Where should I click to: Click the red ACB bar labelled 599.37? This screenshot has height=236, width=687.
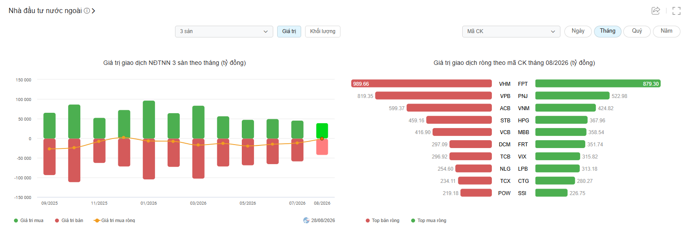click(449, 108)
